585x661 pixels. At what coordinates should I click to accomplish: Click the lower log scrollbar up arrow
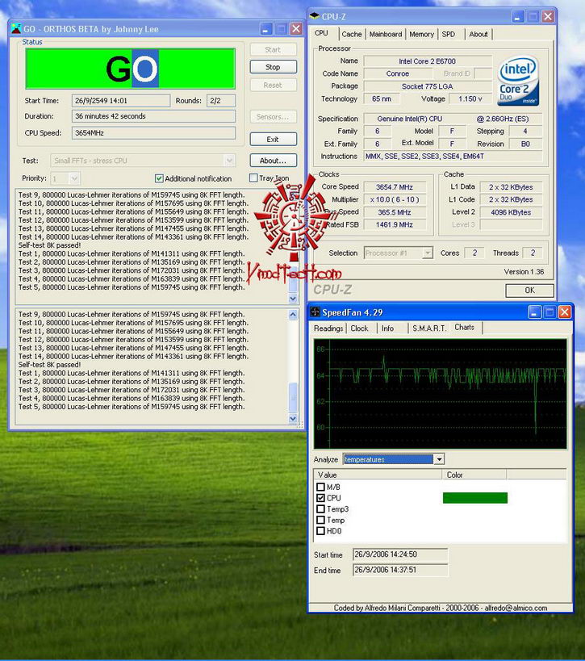pos(293,314)
